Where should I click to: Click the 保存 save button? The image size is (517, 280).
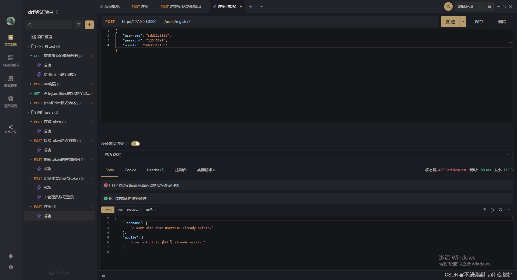(479, 22)
